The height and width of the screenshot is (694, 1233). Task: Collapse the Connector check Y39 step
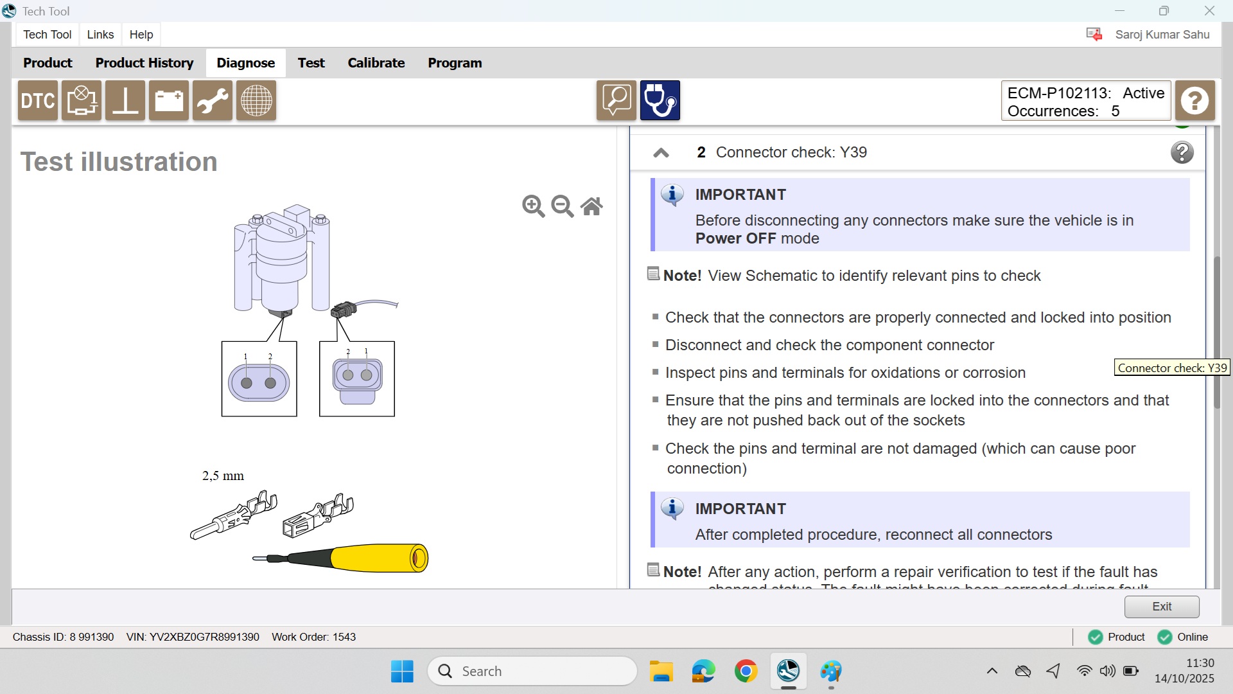[661, 153]
